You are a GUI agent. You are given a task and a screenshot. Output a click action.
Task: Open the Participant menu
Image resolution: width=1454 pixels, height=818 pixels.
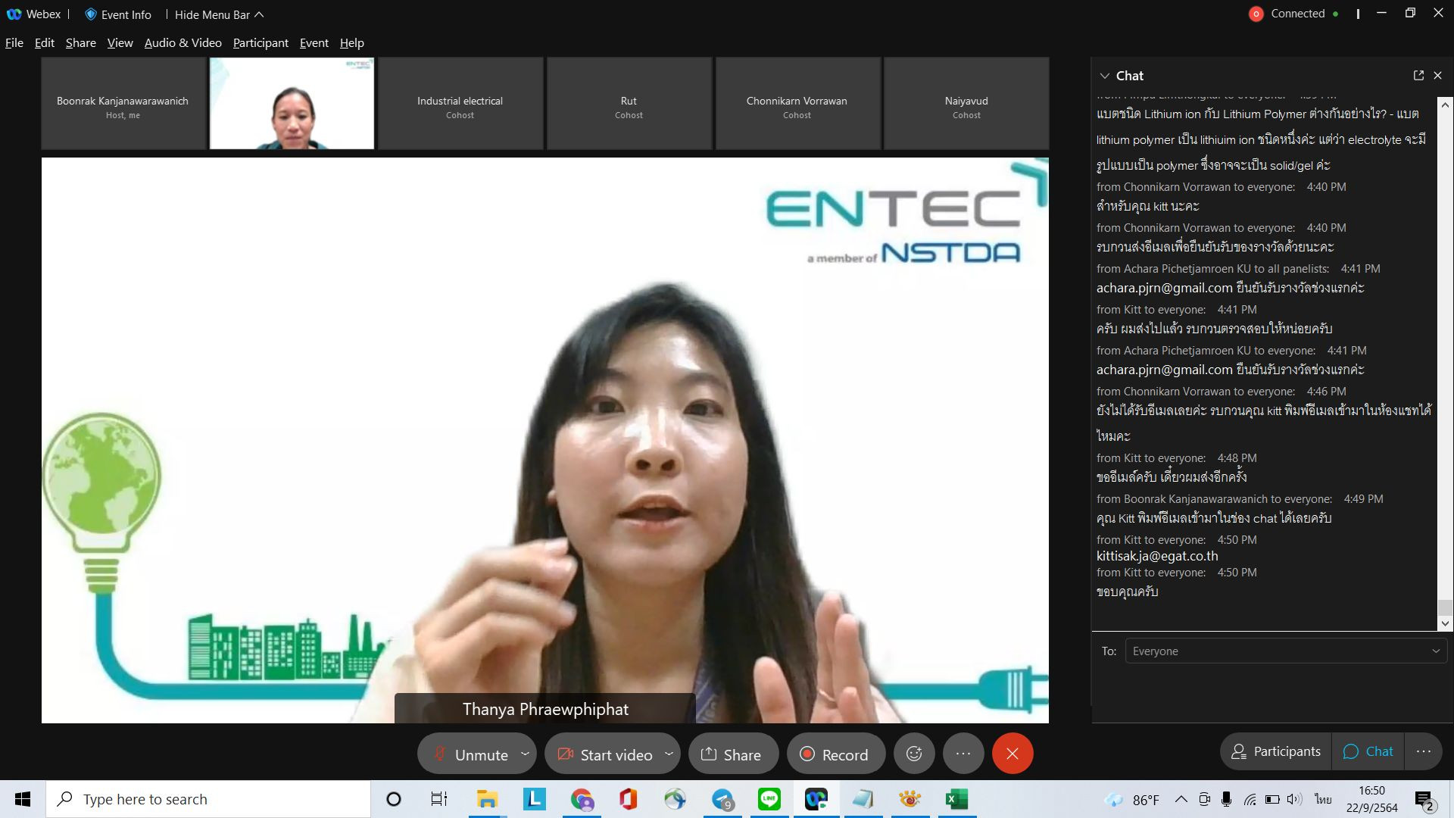[261, 42]
